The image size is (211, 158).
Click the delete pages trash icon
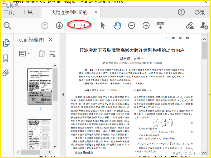click(42, 53)
